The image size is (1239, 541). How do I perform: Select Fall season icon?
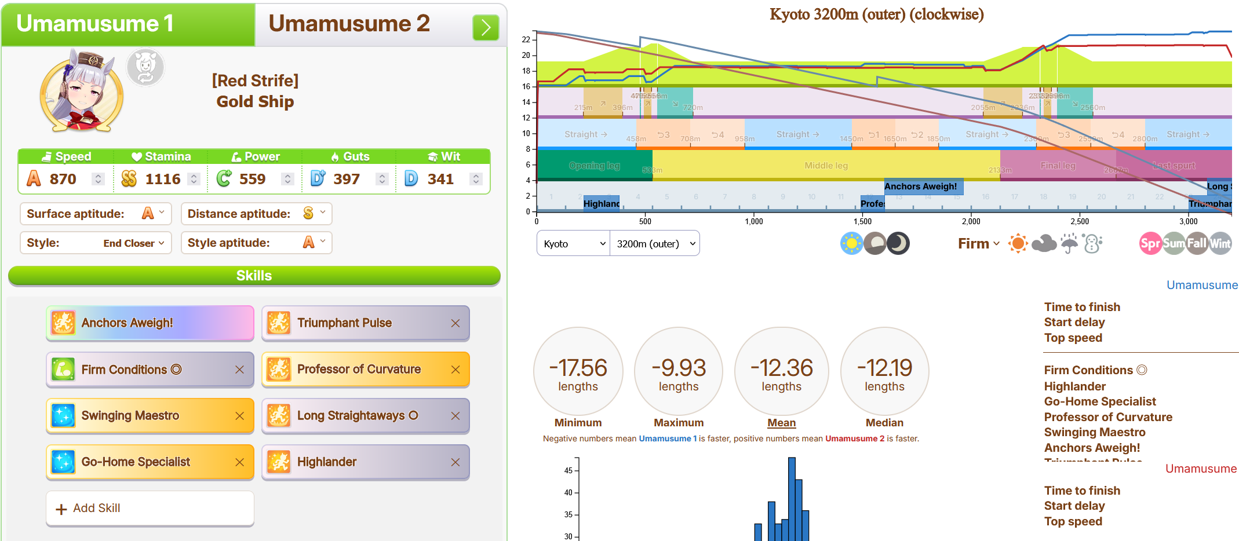1197,244
